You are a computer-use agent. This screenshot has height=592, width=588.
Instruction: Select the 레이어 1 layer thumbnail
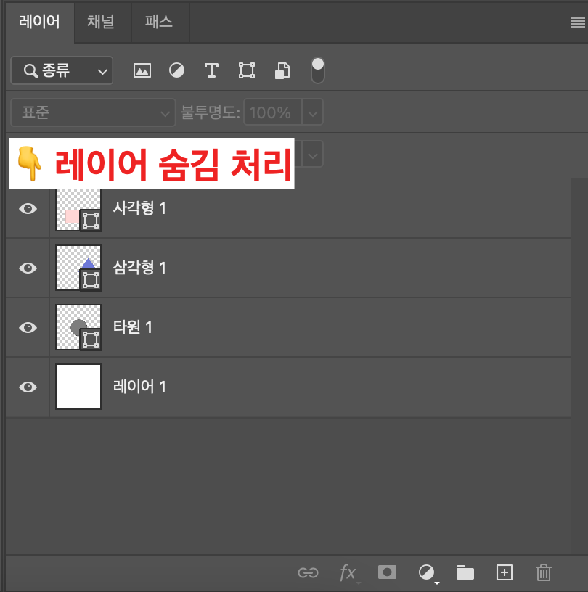78,387
